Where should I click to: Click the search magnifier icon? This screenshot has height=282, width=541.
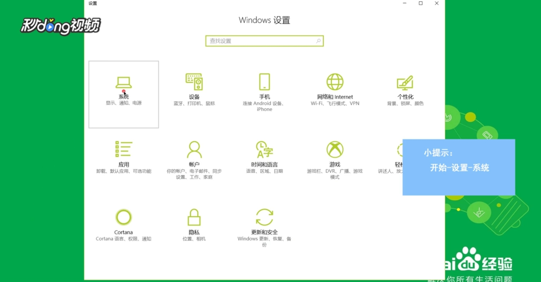click(x=318, y=41)
